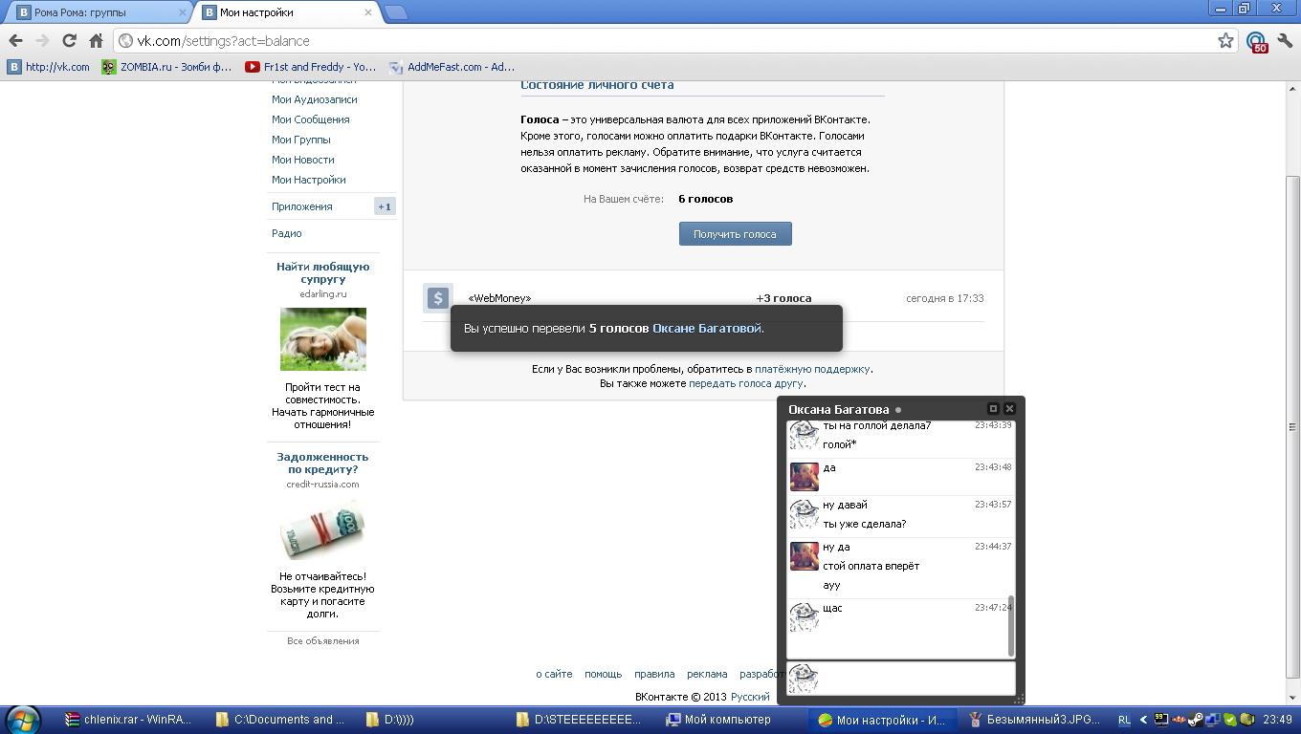1301x734 pixels.
Task: Click the «WebMoney» transaction label
Action: tap(499, 298)
